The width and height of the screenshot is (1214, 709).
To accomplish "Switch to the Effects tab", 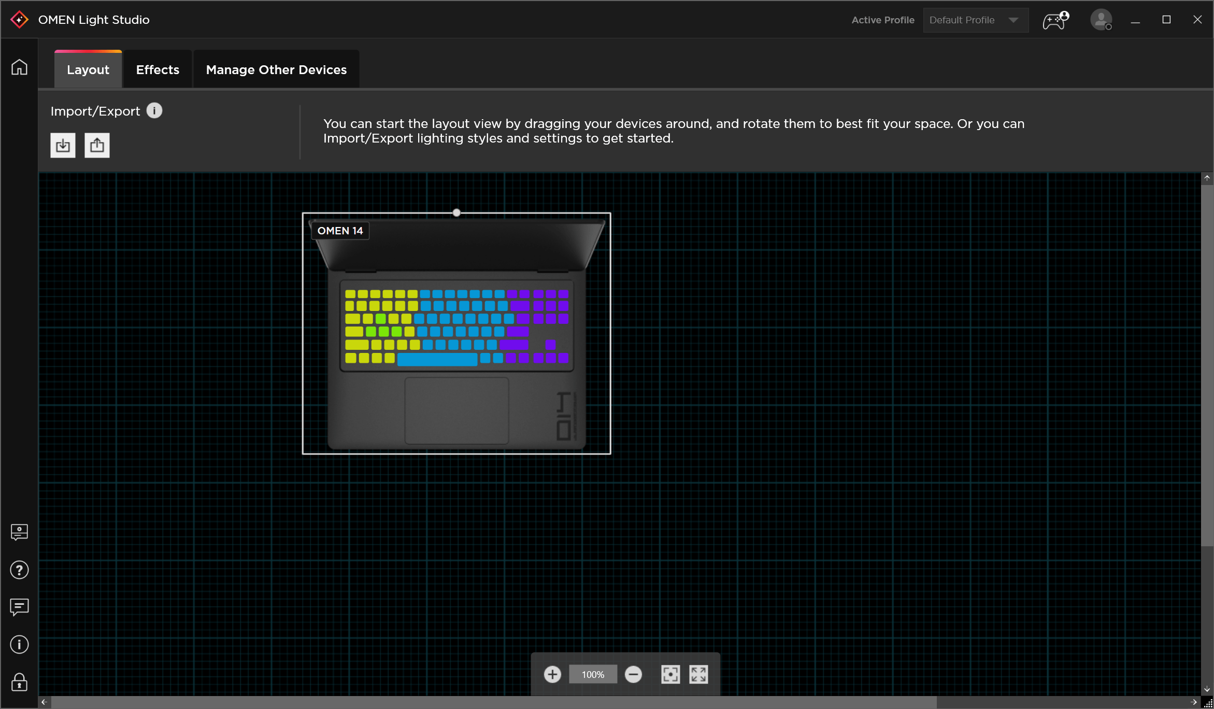I will tap(158, 69).
